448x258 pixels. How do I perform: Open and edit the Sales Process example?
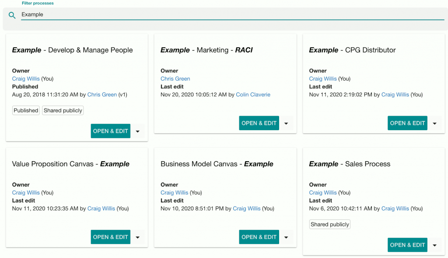pyautogui.click(x=407, y=244)
